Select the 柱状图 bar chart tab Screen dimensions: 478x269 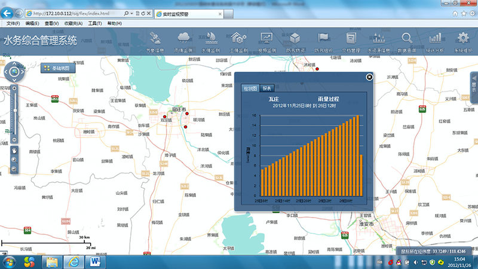pos(250,88)
